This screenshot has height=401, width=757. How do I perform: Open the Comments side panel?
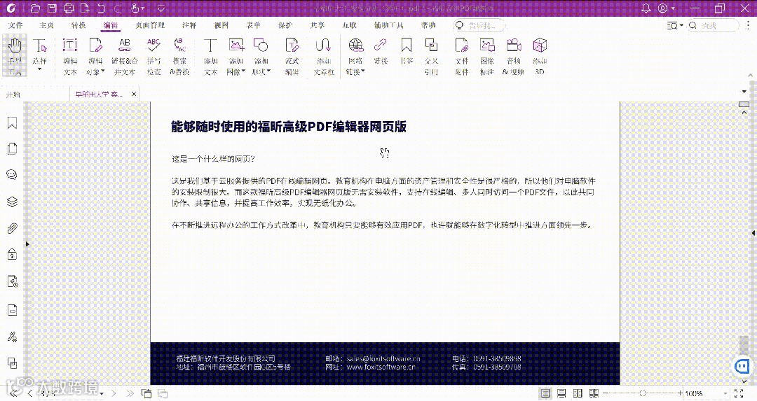pyautogui.click(x=12, y=174)
